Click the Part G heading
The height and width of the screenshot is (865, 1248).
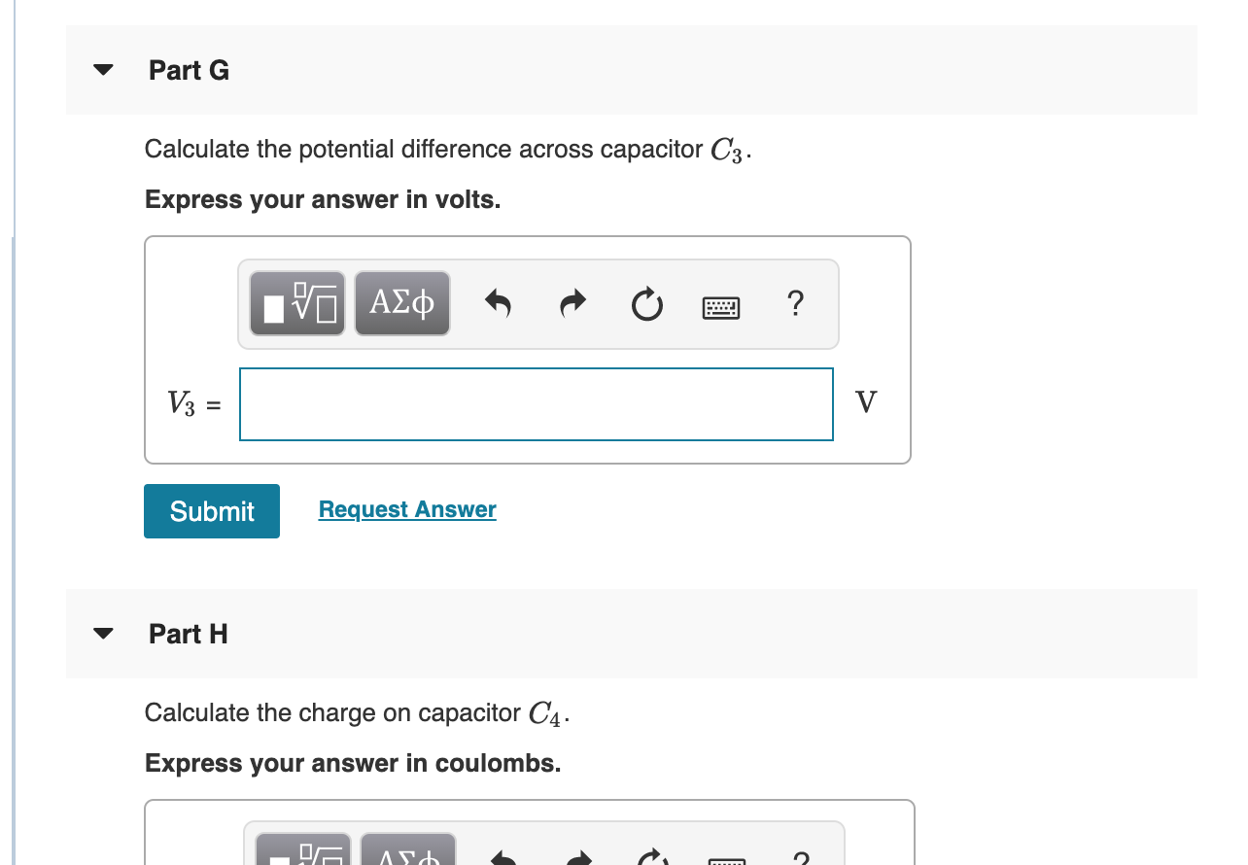188,69
